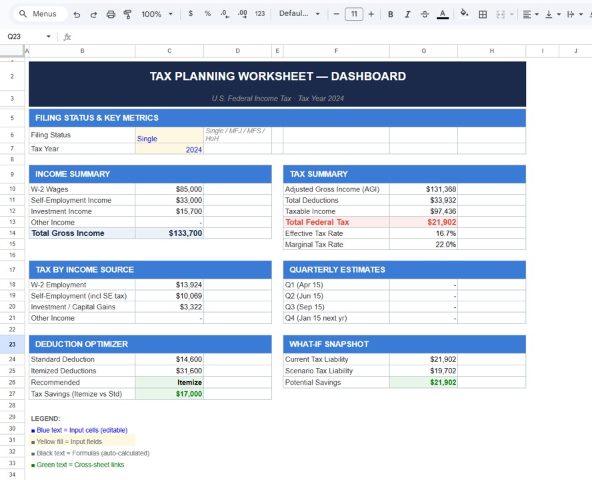Viewport: 592px width, 480px height.
Task: Select the Q1 (Apr 15) label cell
Action: pos(336,285)
